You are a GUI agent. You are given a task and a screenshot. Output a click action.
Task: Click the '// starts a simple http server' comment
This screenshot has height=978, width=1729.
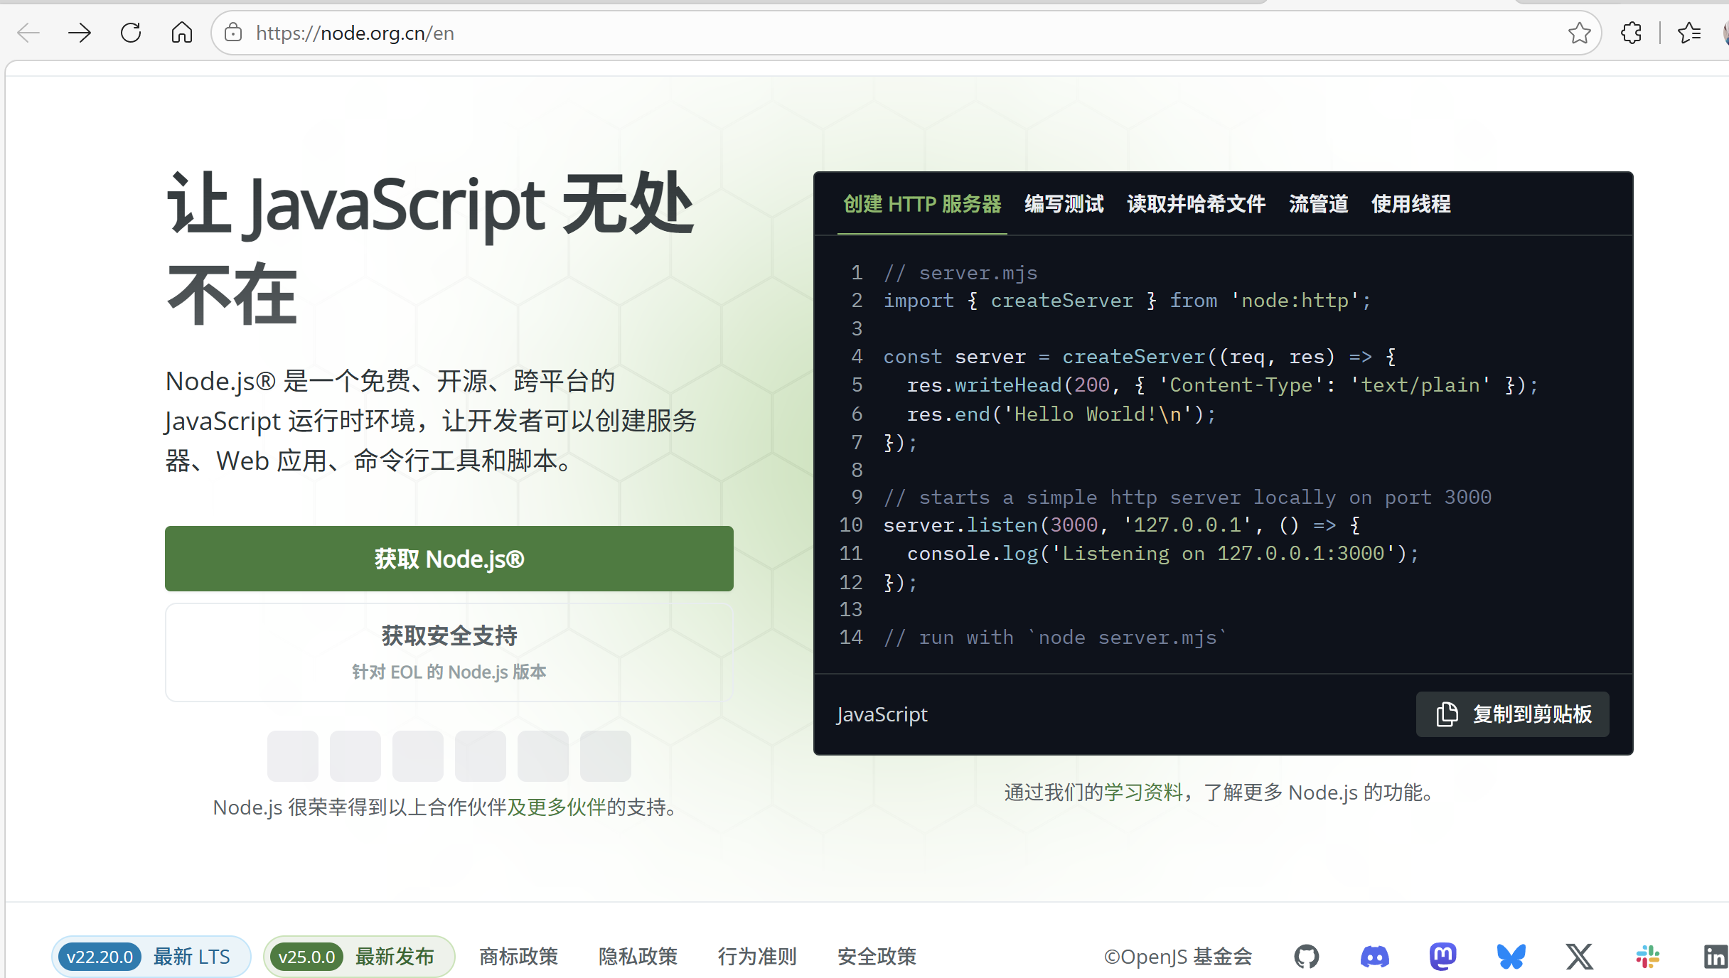pos(1187,498)
